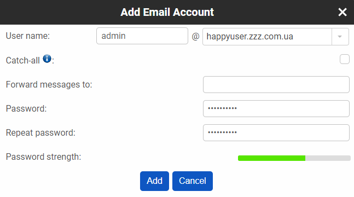Click the @ symbol between the fields
The width and height of the screenshot is (354, 197).
pos(195,36)
